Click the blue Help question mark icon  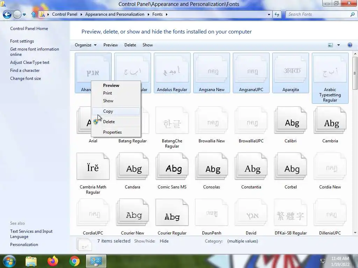[x=350, y=45]
